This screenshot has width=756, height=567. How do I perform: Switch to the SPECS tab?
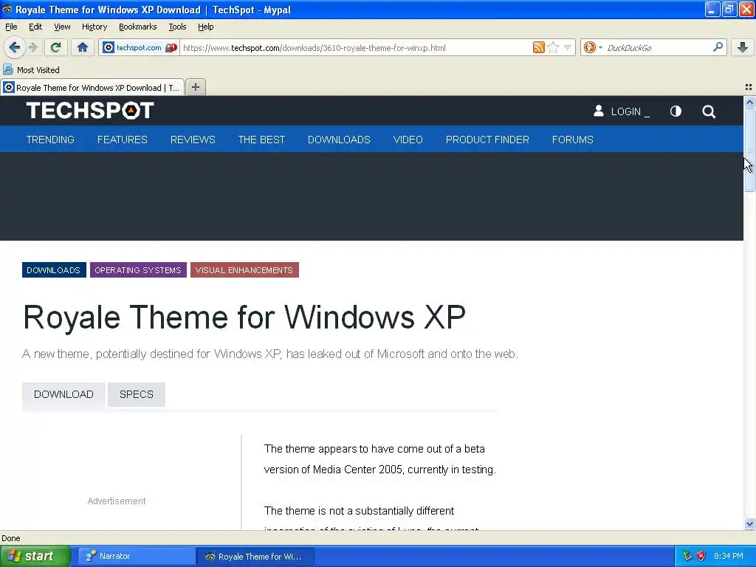click(x=137, y=394)
